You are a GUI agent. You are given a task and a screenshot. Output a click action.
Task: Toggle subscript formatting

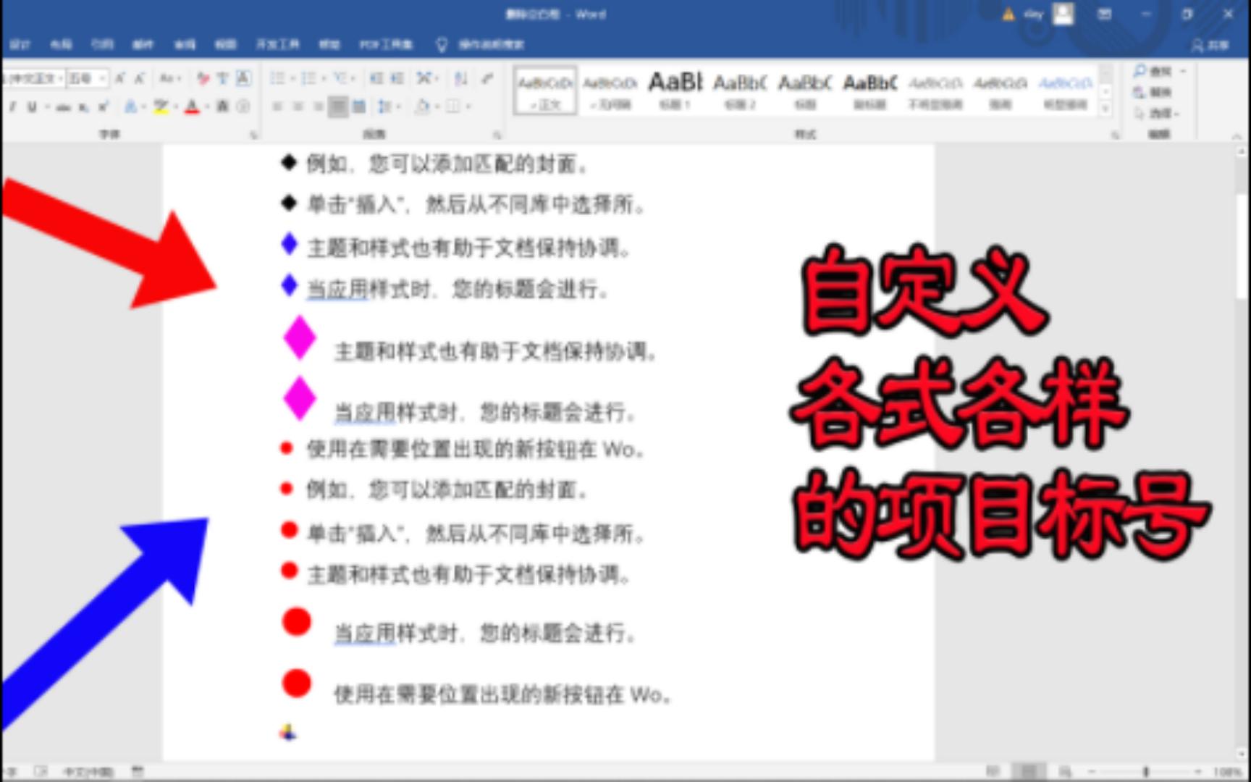click(x=84, y=107)
